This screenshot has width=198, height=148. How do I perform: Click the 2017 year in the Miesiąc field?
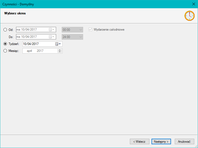coord(40,51)
